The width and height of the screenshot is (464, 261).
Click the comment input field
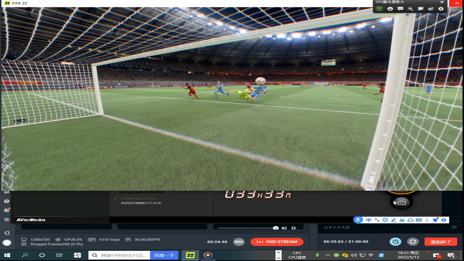pos(383,227)
